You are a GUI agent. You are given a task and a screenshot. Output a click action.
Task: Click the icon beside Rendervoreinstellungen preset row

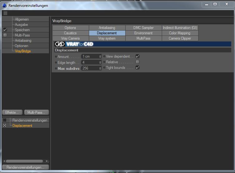coord(5,120)
